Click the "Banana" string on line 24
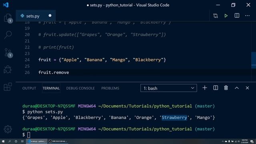The image size is (256, 144). [94, 60]
